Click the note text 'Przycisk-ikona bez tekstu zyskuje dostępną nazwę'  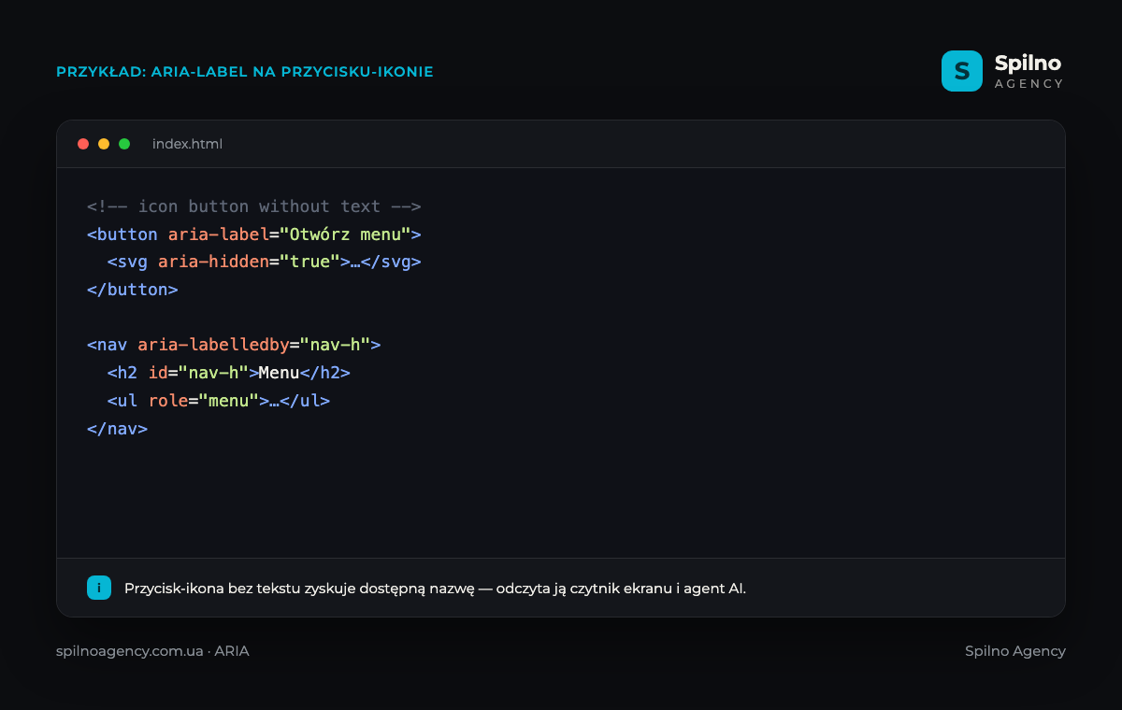[300, 589]
